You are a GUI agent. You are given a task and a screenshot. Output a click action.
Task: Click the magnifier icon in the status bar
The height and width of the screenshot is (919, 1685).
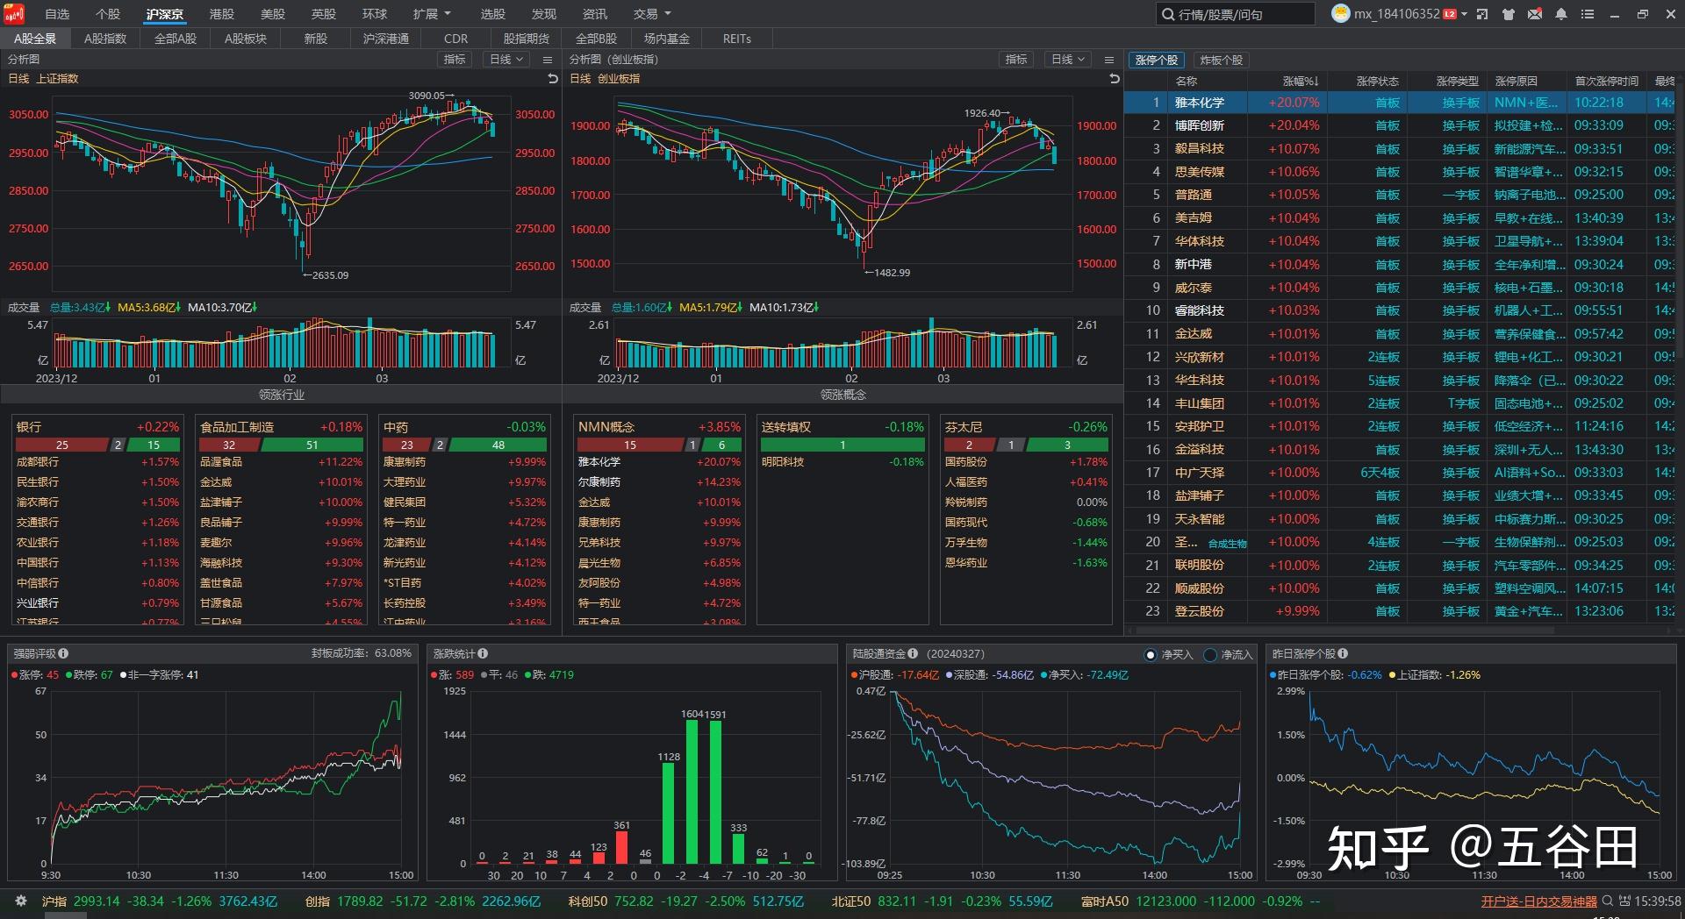click(1608, 901)
